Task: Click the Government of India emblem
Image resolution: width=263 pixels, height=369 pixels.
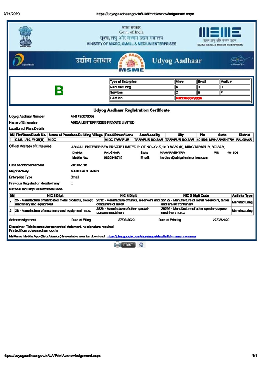Action: coord(25,37)
